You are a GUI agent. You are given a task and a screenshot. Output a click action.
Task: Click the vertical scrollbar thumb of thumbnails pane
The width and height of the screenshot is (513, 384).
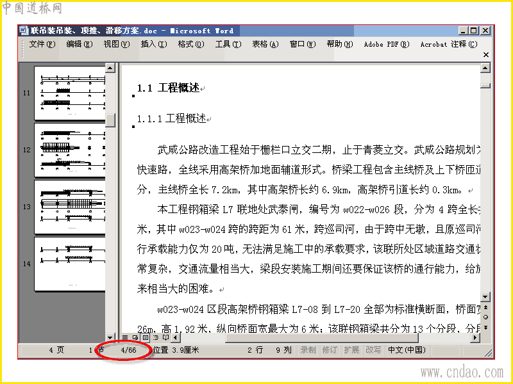tap(110, 120)
